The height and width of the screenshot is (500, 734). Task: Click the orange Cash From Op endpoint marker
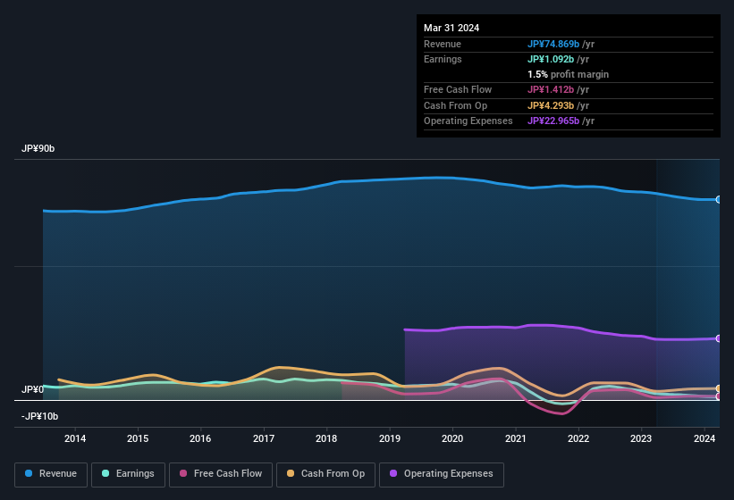click(719, 388)
